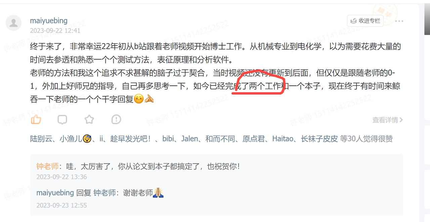430x222 pixels.
Task: Open the three-dot more options menu
Action: click(399, 21)
